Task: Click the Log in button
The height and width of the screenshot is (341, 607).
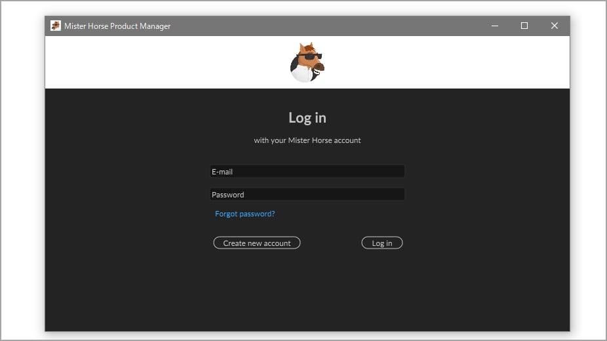Action: [x=382, y=243]
